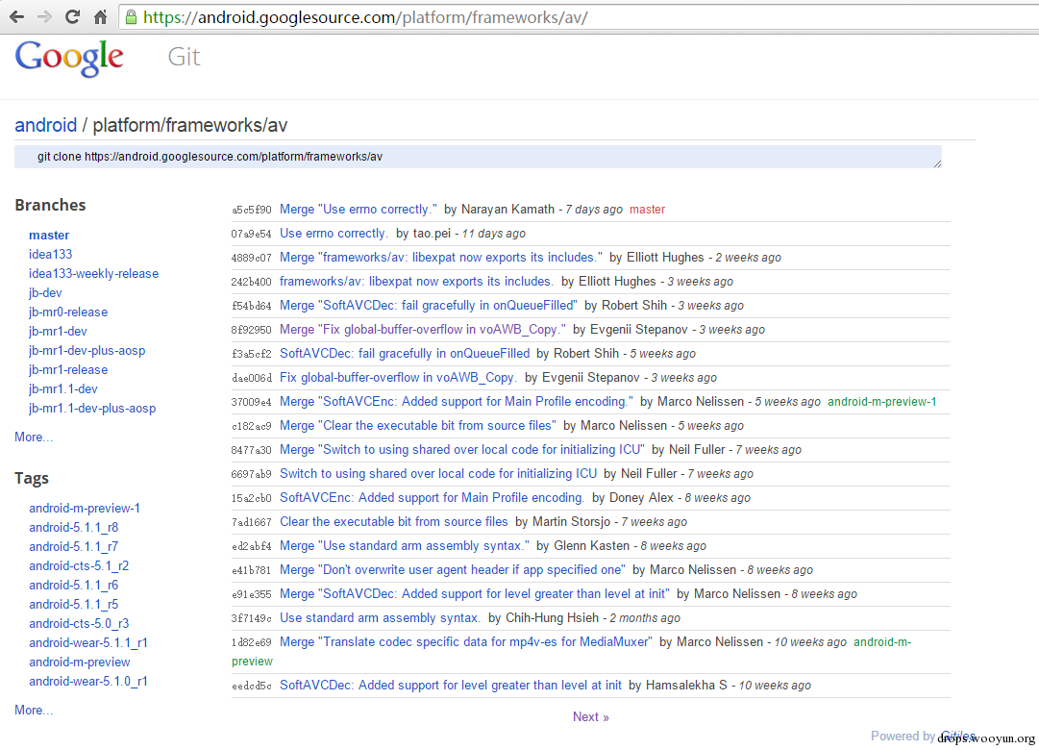Open the jb-mr1-dev-plus-aosp branch
Viewport: 1039px width, 750px height.
point(87,350)
